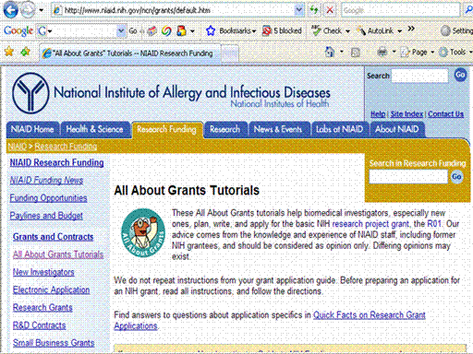The image size is (473, 354).
Task: Open the Contact Us link
Action: click(x=445, y=114)
